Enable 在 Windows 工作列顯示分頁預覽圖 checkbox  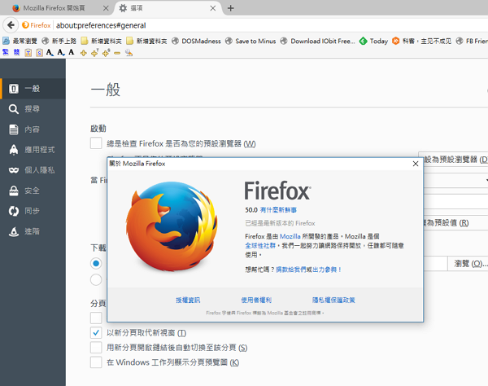click(x=96, y=362)
